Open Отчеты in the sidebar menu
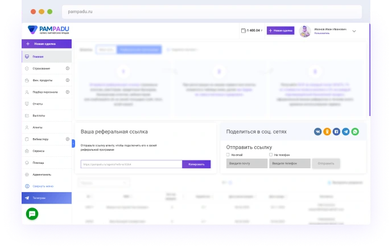Image resolution: width=392 pixels, height=249 pixels. [x=38, y=104]
